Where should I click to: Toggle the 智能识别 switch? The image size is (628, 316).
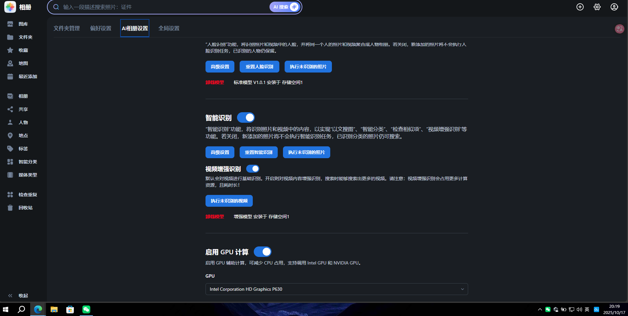tap(246, 117)
